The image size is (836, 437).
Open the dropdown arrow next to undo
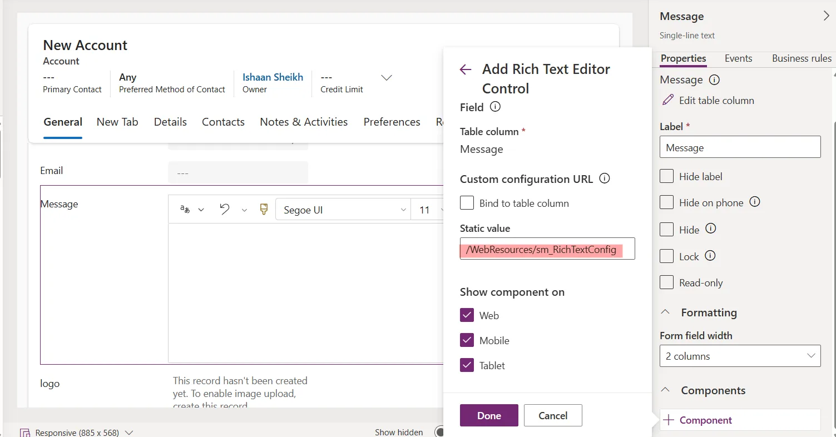[244, 210]
